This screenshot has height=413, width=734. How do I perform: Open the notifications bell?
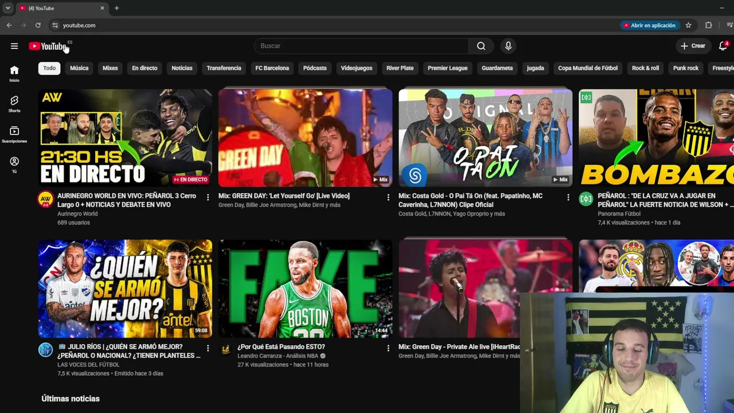pos(723,46)
